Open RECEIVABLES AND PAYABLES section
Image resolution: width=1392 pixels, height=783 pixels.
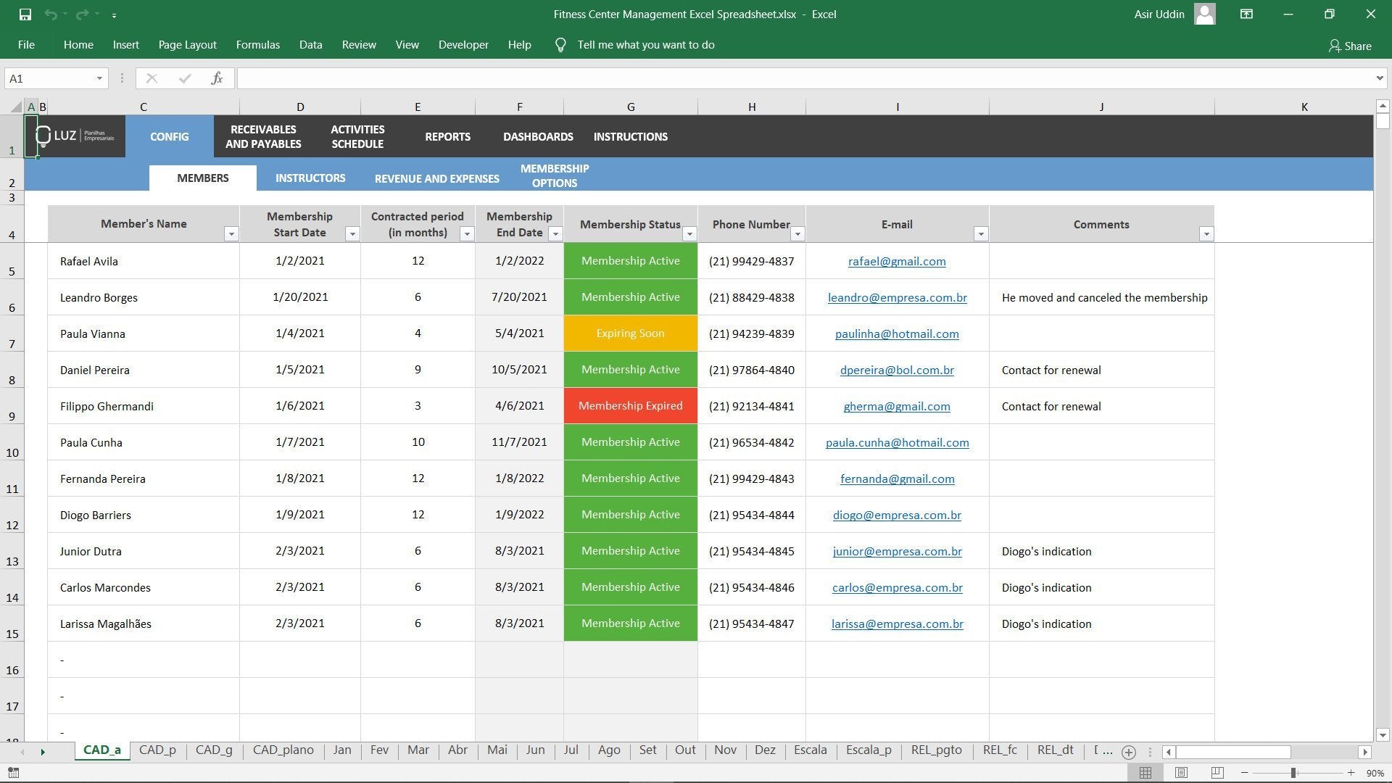[263, 136]
